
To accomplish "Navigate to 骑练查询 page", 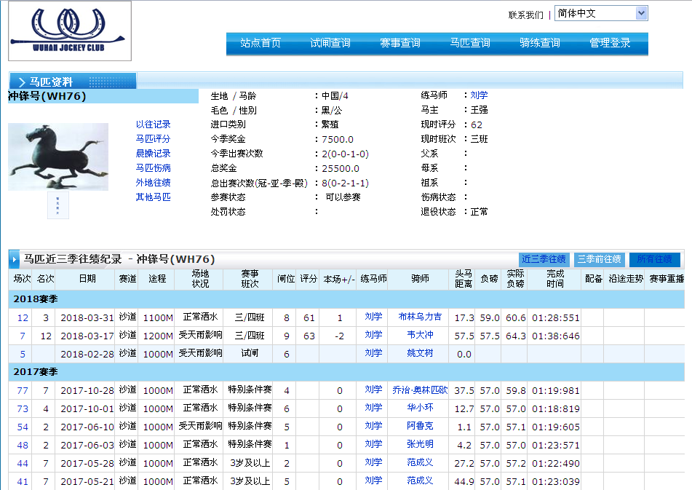I will tap(540, 44).
